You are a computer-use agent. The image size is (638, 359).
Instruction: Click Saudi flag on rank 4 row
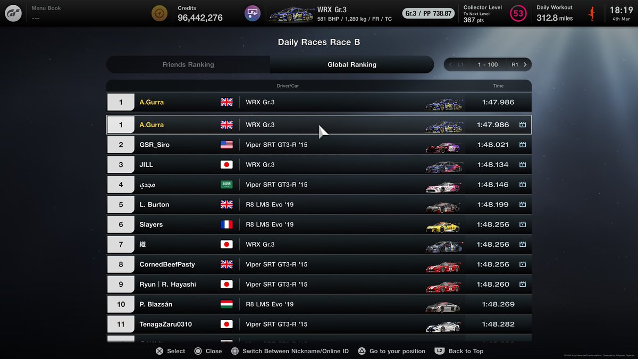point(226,185)
